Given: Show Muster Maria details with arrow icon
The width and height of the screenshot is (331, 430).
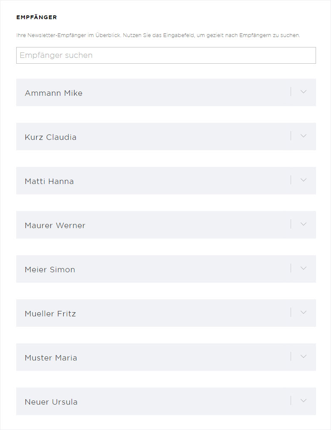Looking at the screenshot, I should (x=303, y=356).
